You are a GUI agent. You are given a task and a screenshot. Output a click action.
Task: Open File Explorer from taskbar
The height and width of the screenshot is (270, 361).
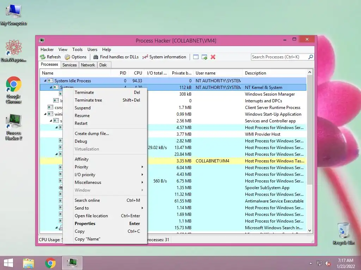pos(29,263)
